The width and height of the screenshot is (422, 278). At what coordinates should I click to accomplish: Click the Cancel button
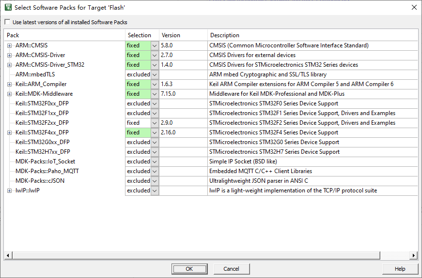click(232, 269)
